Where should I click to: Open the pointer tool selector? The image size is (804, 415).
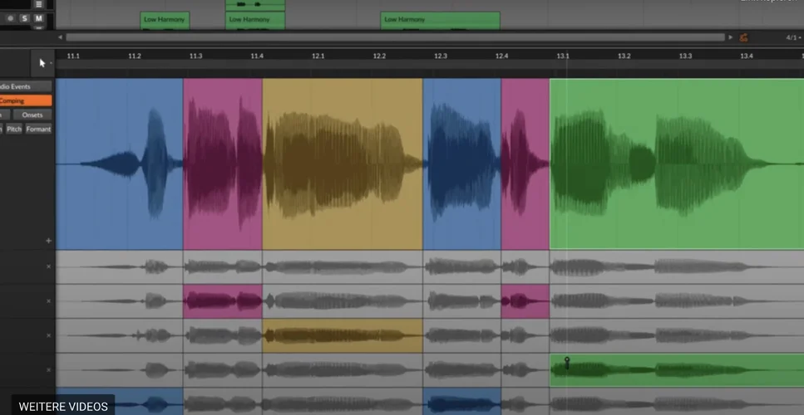tap(42, 63)
